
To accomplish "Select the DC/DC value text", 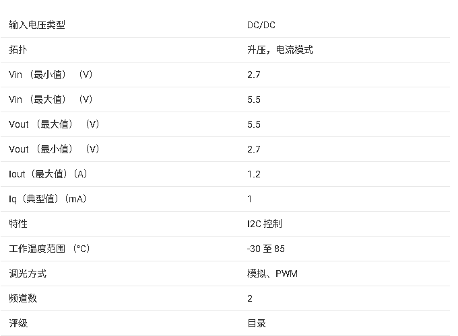I will [261, 25].
